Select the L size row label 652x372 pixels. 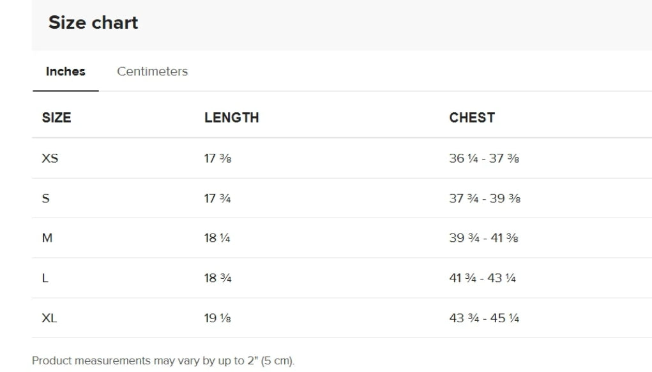point(45,278)
